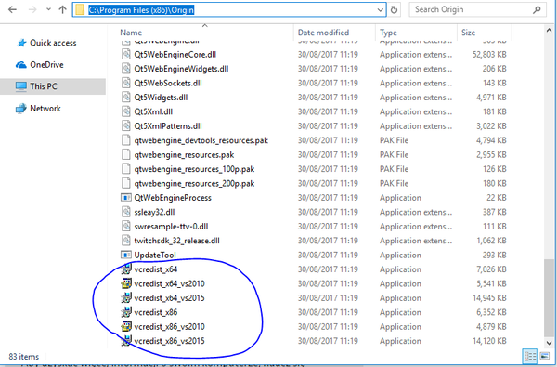
Task: Select the Qt5Widgets.dll file icon
Action: [x=126, y=97]
